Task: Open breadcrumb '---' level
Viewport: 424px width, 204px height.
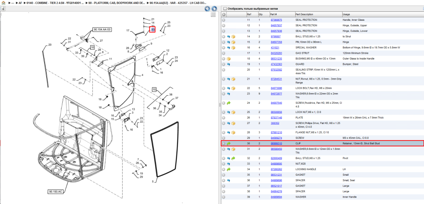Action: [12, 3]
